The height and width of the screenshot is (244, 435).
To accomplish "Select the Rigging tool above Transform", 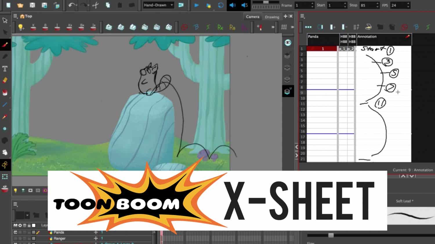I will (5, 165).
